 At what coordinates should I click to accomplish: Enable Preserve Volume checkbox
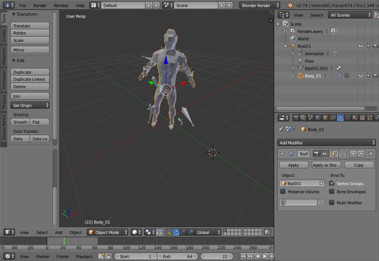(282, 192)
